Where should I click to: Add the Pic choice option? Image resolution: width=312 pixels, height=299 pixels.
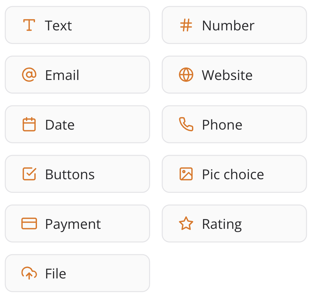click(233, 174)
